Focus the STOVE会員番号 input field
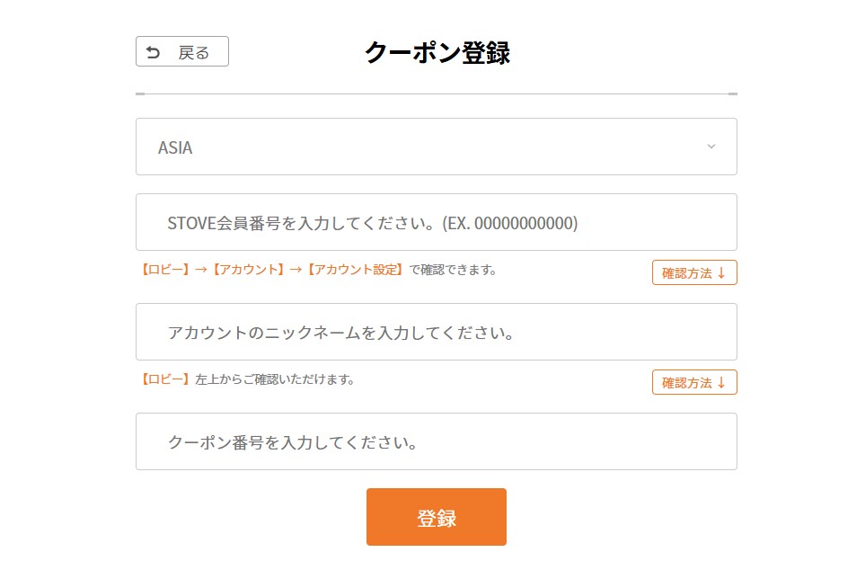This screenshot has width=865, height=561. coord(437,222)
